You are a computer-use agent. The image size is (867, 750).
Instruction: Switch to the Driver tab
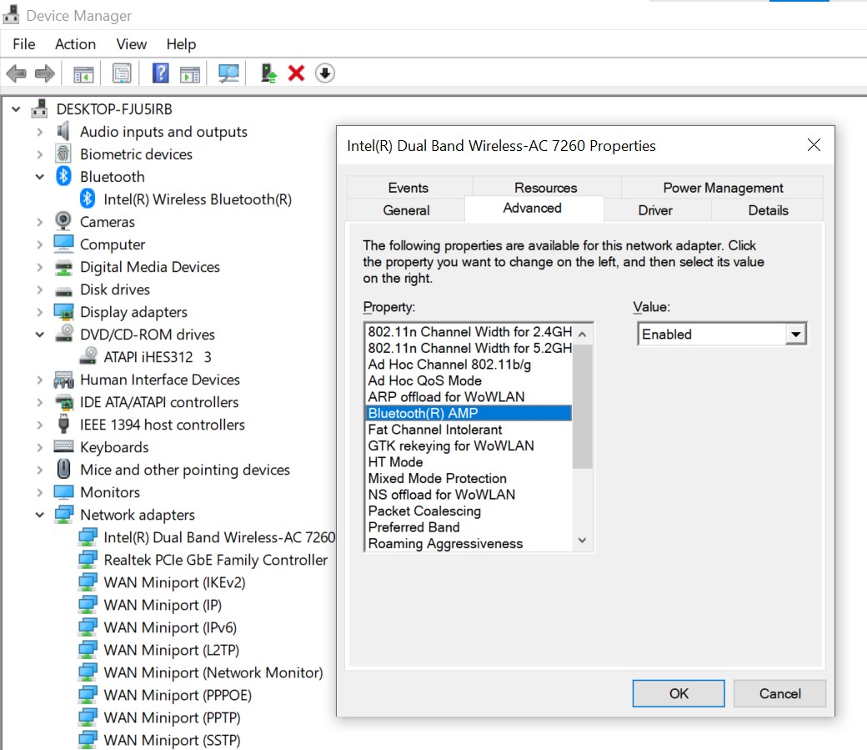click(655, 210)
